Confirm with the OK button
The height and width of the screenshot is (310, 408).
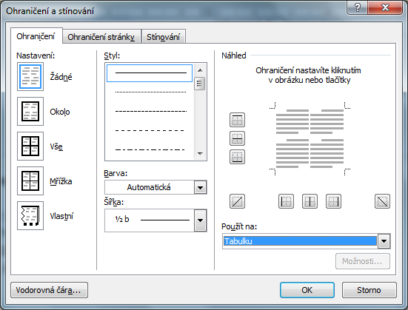[x=307, y=290]
